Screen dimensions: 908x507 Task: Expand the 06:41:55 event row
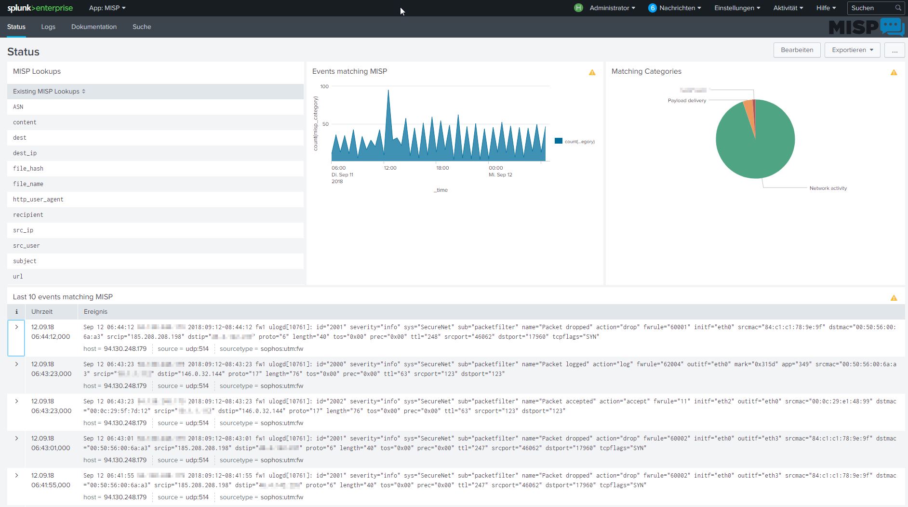pos(16,476)
